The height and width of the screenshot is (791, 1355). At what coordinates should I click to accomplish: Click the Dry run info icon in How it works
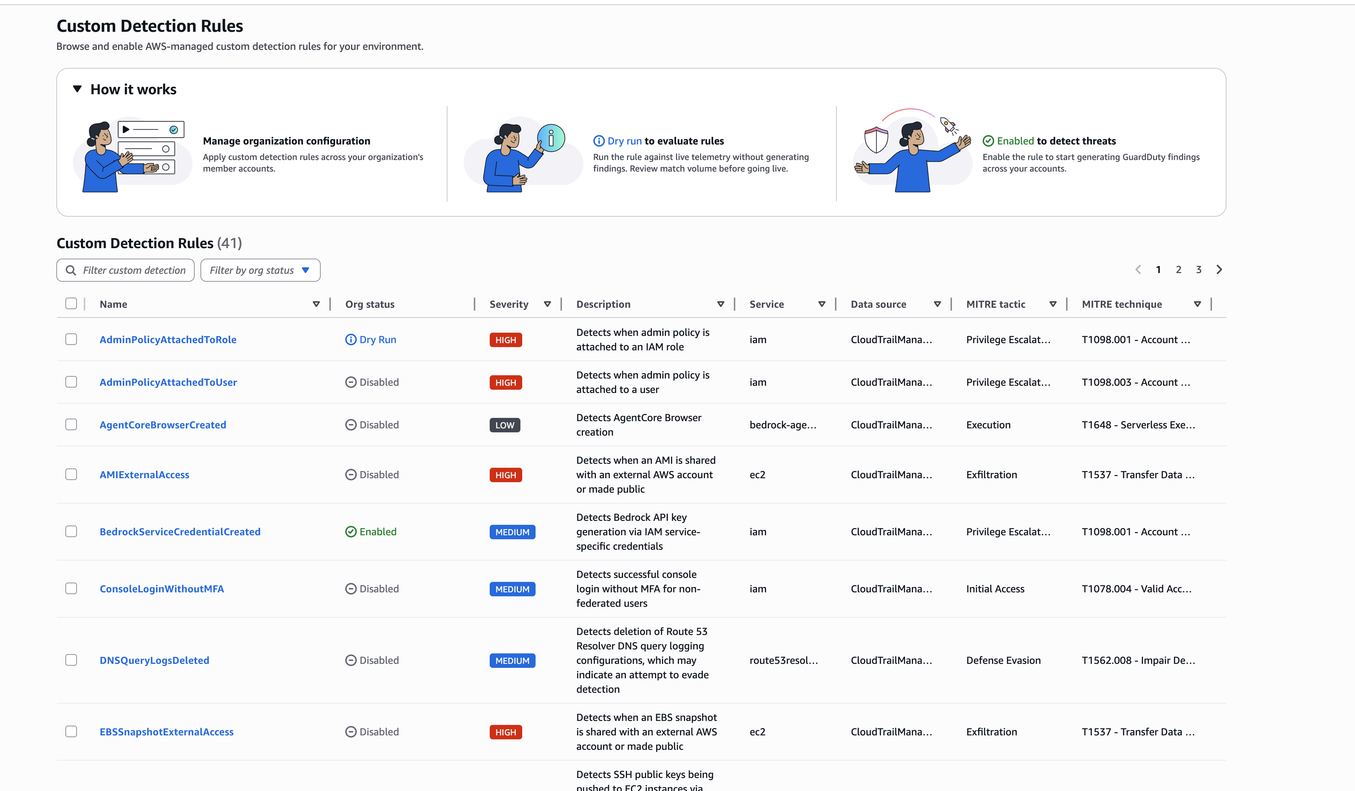coord(598,141)
